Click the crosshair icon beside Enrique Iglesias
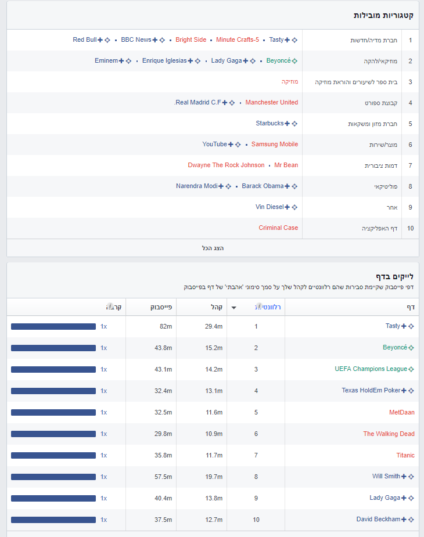Image resolution: width=424 pixels, height=537 pixels. (198, 61)
